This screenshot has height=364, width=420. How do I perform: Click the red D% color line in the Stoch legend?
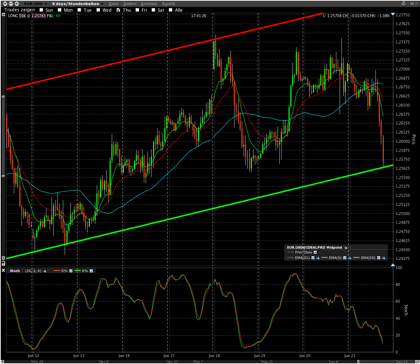pos(57,271)
